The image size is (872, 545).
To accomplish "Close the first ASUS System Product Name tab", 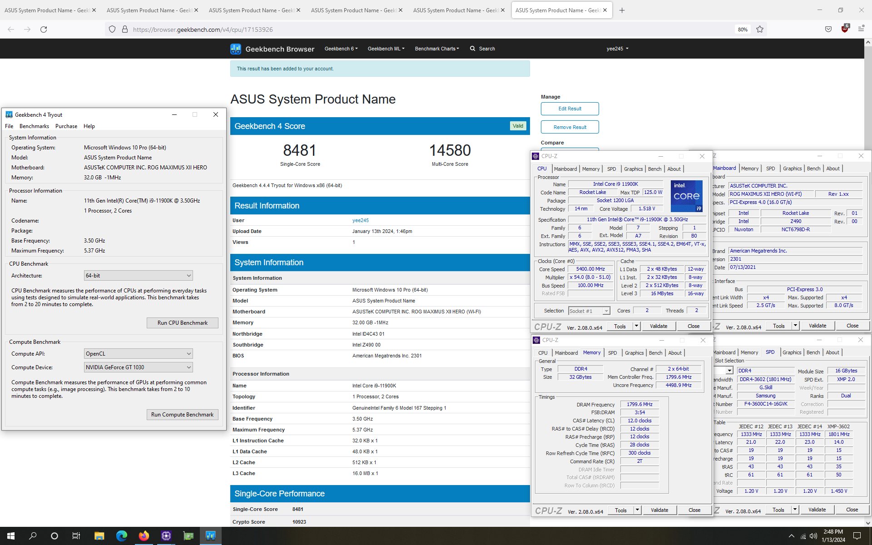I will coord(94,10).
